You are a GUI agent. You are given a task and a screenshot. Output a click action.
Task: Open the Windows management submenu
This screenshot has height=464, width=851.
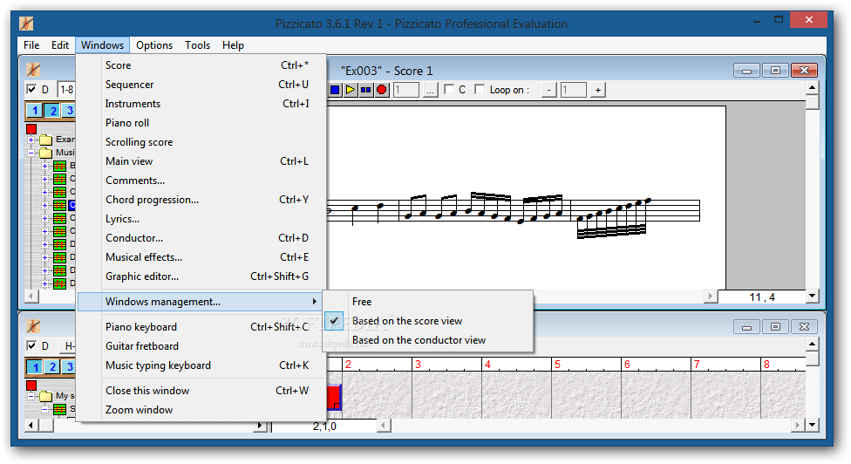point(201,302)
